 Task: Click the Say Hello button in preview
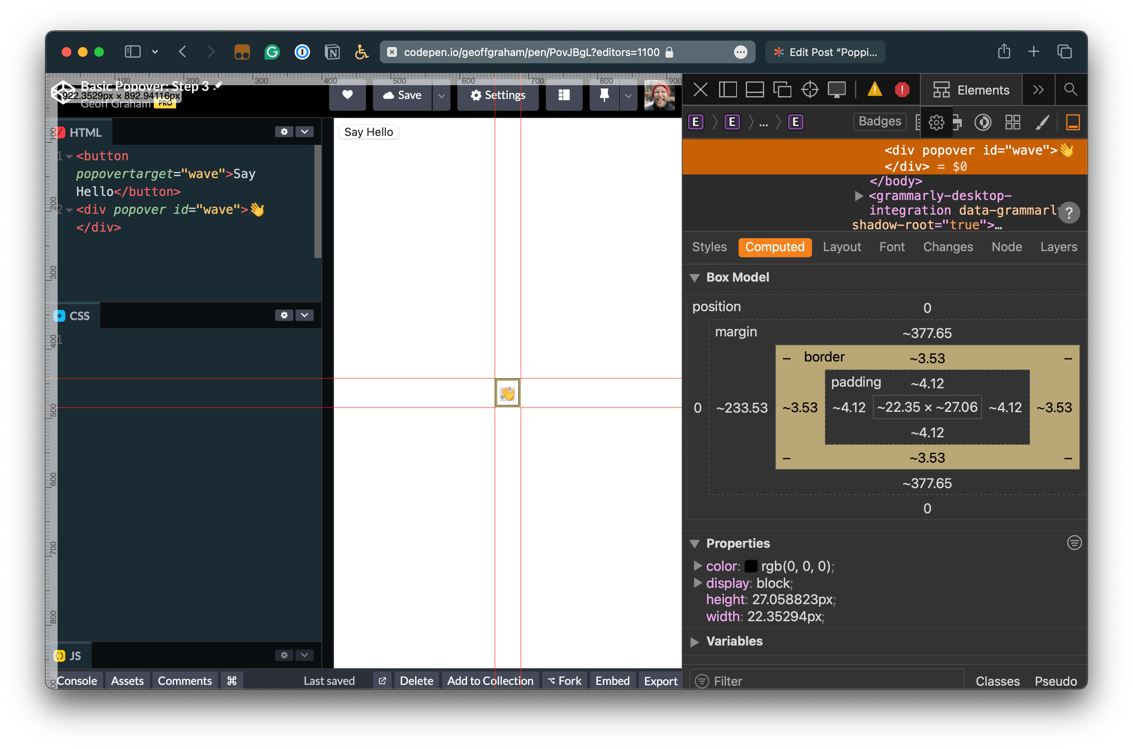tap(368, 132)
